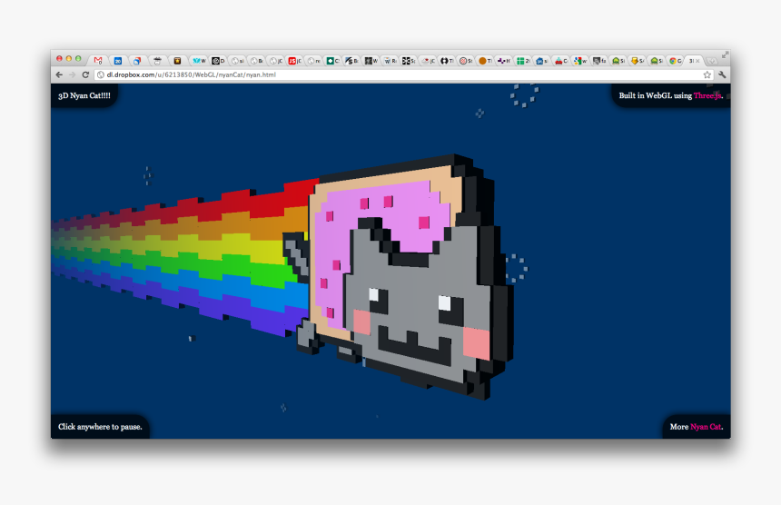Select the yellow down-arrow icon tab

point(637,61)
